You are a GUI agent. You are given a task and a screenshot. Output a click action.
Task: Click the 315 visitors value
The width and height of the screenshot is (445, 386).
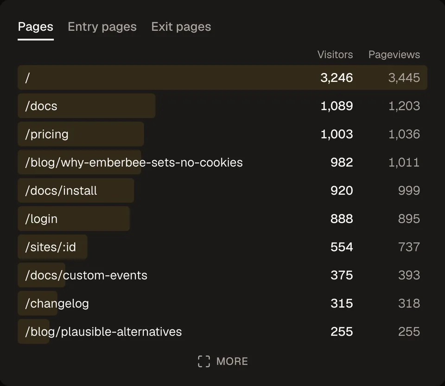[342, 303]
